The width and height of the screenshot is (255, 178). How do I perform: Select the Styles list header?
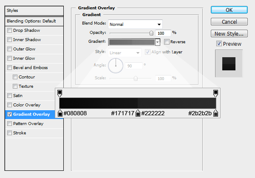(34, 11)
